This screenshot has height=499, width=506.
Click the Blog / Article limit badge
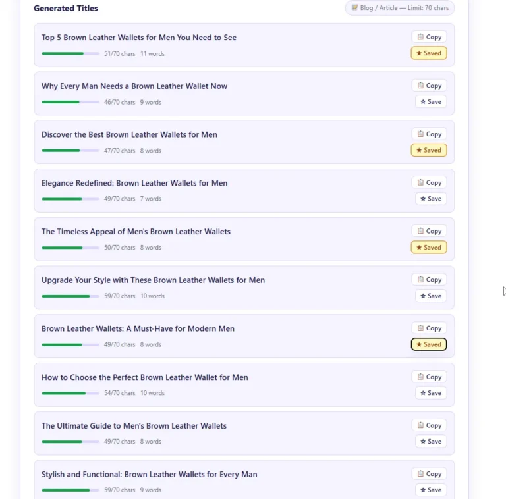click(399, 8)
